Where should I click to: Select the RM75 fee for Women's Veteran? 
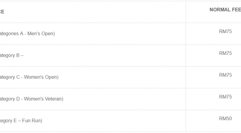[225, 97]
